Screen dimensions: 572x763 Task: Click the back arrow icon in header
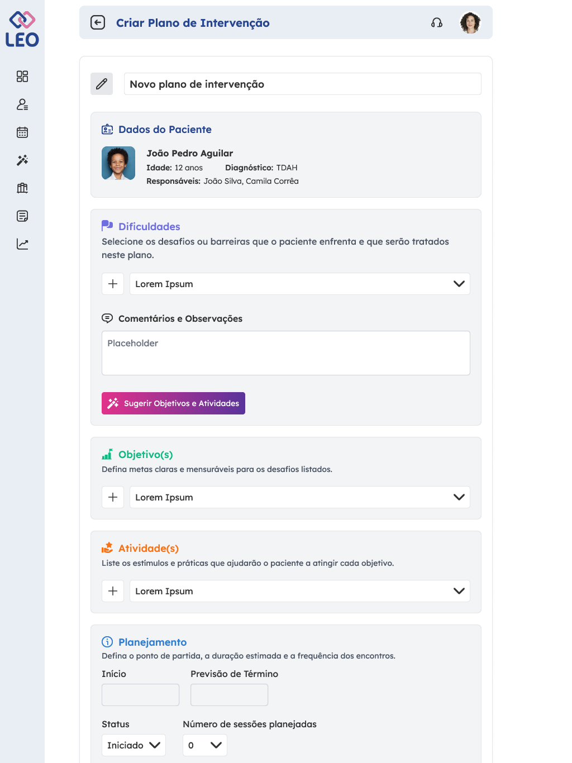pyautogui.click(x=98, y=22)
